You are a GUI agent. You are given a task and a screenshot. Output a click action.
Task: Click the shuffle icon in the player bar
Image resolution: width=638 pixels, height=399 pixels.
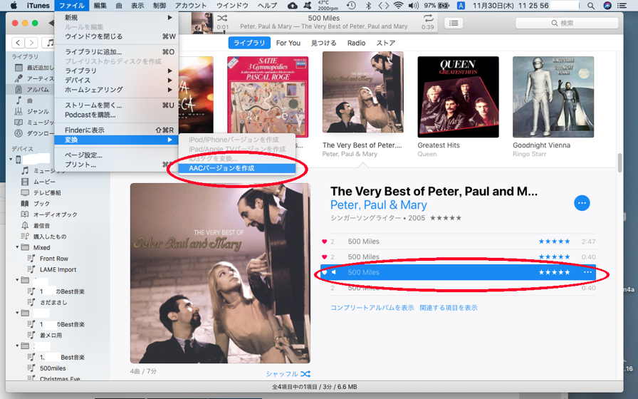(x=222, y=18)
